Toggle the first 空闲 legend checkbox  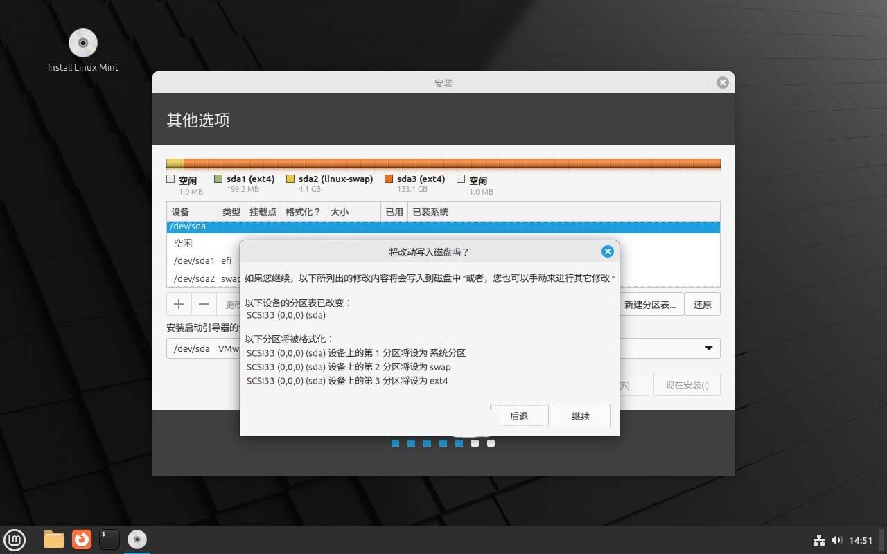170,179
